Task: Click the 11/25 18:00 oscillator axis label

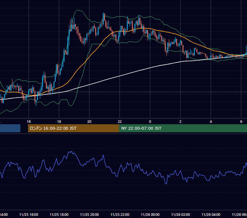Action: coord(59,215)
